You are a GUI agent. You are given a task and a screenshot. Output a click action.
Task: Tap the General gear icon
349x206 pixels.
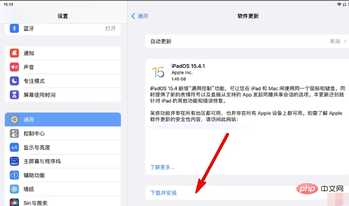pyautogui.click(x=14, y=119)
